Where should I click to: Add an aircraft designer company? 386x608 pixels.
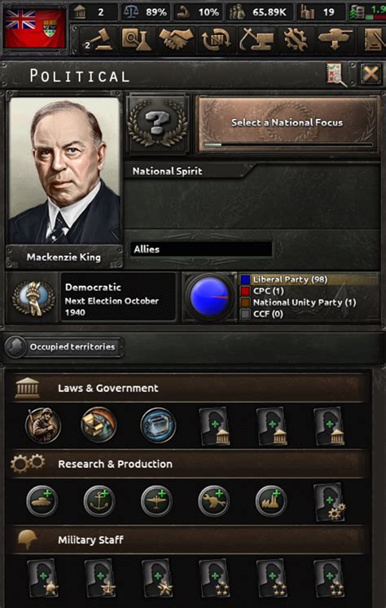tap(156, 501)
